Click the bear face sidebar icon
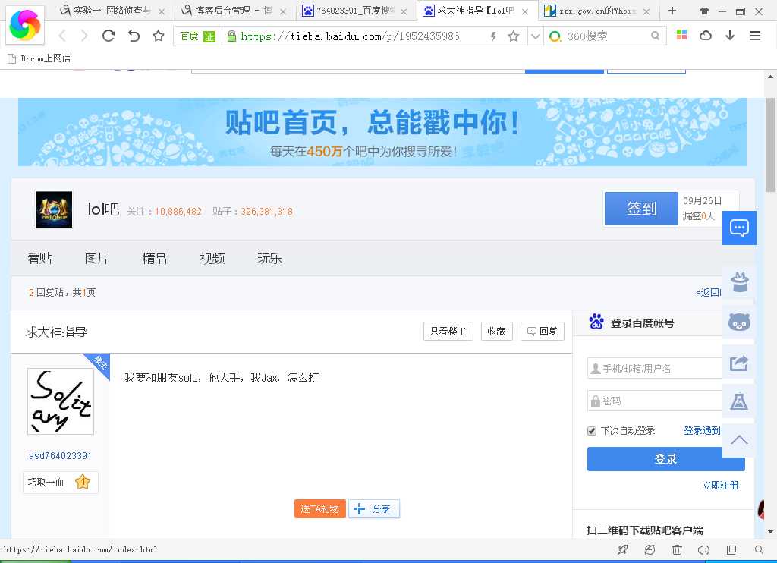 (739, 322)
